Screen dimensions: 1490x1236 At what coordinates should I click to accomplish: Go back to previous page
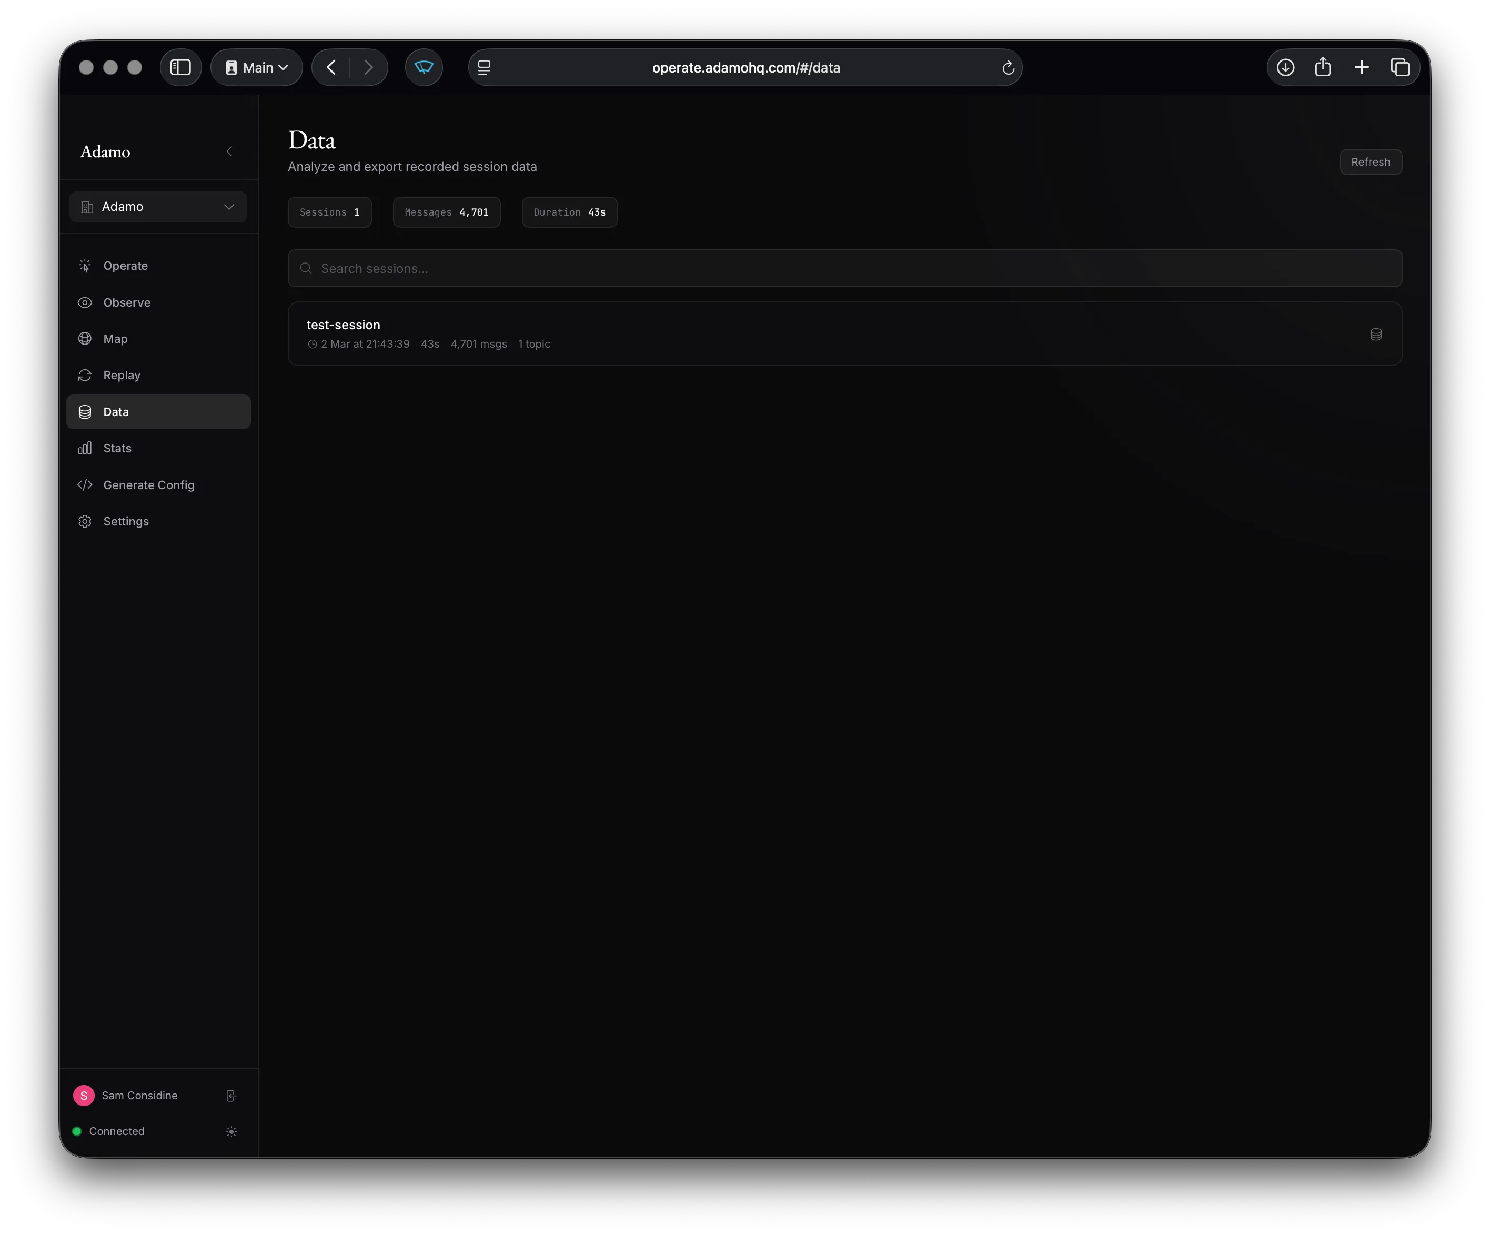tap(330, 67)
